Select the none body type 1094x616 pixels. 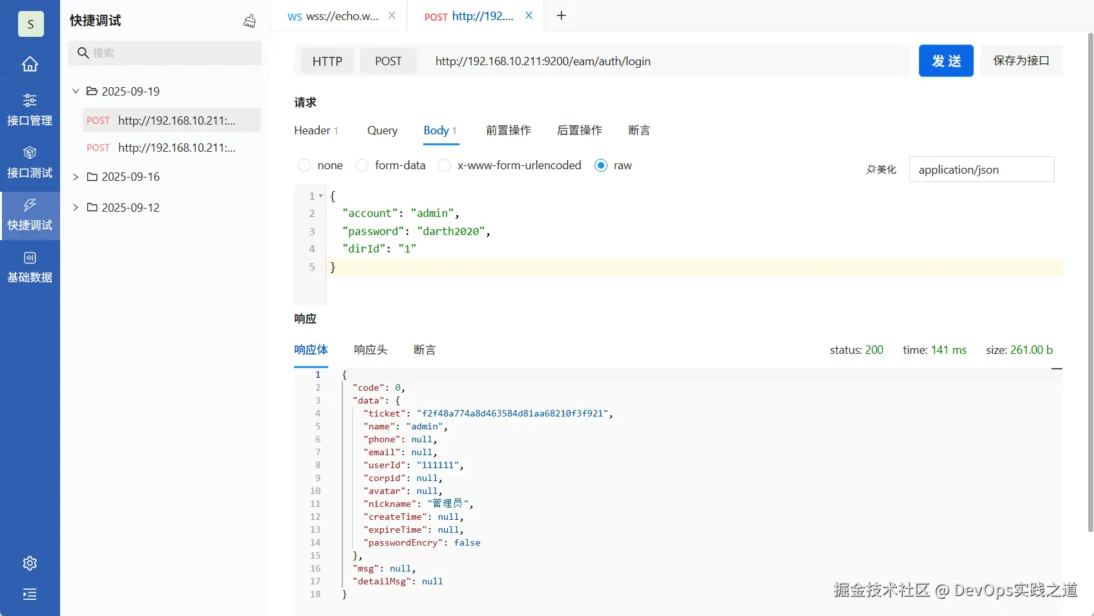(304, 165)
